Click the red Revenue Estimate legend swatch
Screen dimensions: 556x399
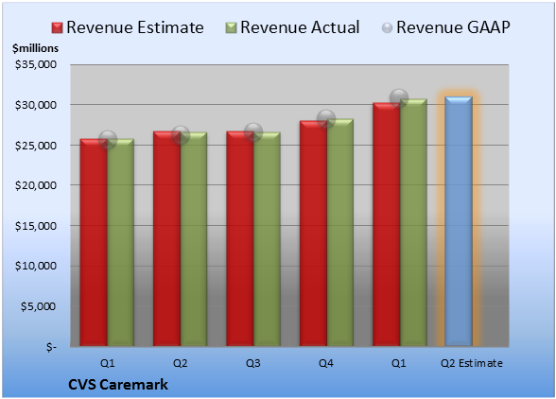(x=57, y=28)
